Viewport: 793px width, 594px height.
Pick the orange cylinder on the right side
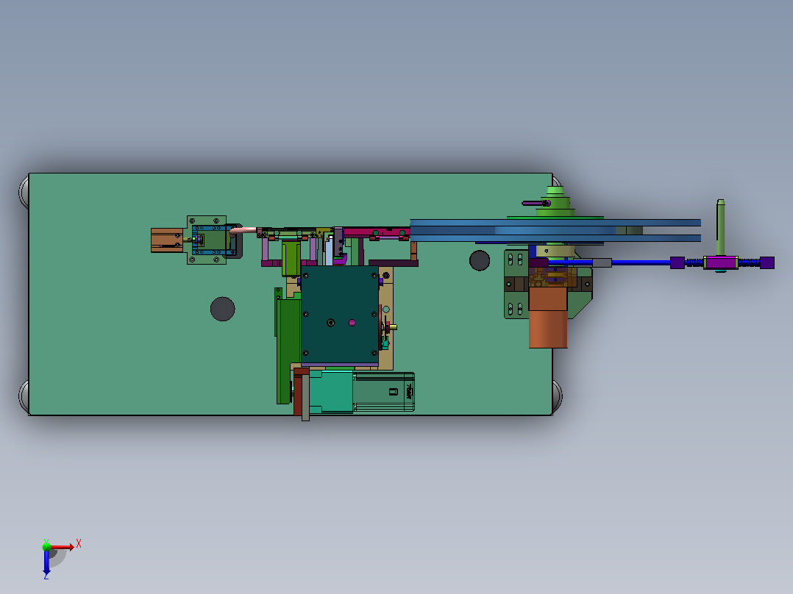click(548, 329)
